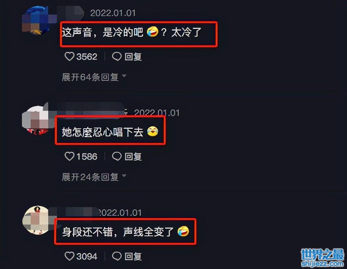Click the reply bubble icon under the 3094-like comment

pyautogui.click(x=117, y=256)
